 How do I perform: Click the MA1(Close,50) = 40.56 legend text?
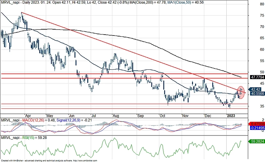(185, 2)
